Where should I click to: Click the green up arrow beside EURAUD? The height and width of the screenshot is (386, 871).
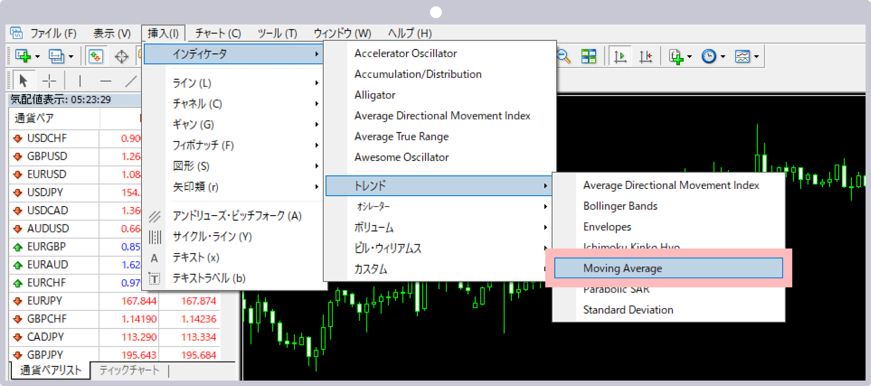pyautogui.click(x=18, y=265)
